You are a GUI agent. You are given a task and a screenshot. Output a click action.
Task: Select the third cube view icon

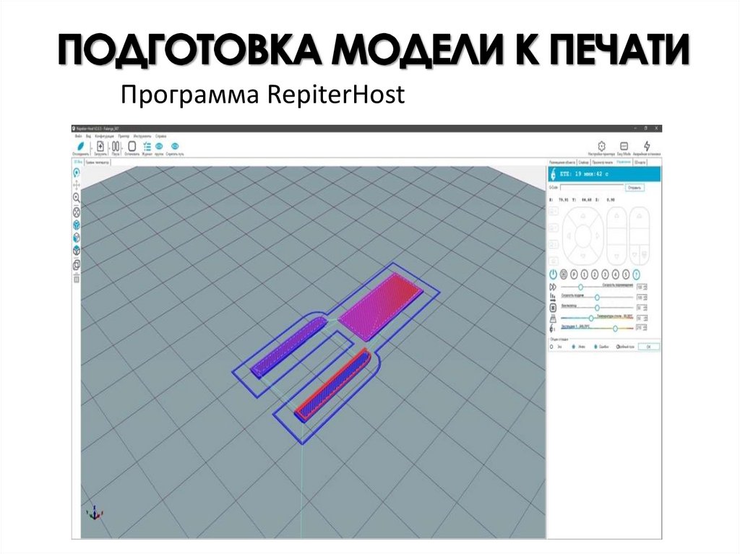[x=77, y=250]
